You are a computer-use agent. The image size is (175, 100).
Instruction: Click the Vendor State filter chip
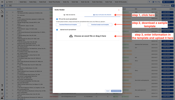tap(75, 2)
